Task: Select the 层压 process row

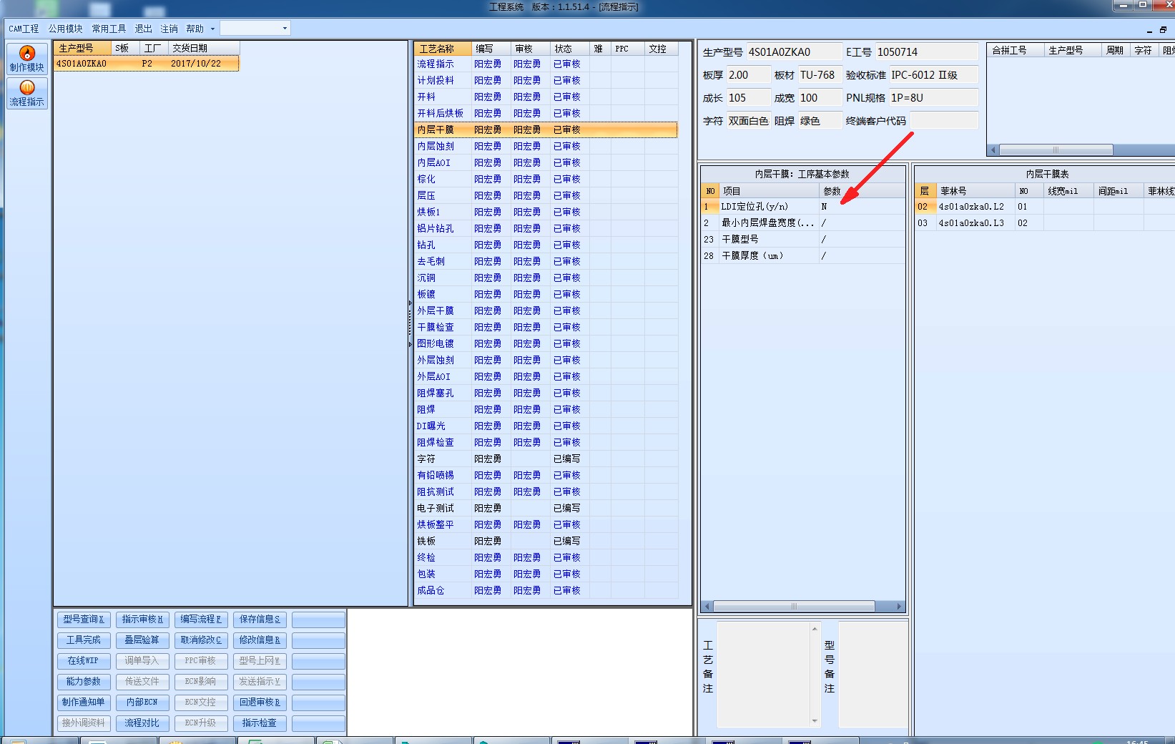Action: pyautogui.click(x=546, y=195)
